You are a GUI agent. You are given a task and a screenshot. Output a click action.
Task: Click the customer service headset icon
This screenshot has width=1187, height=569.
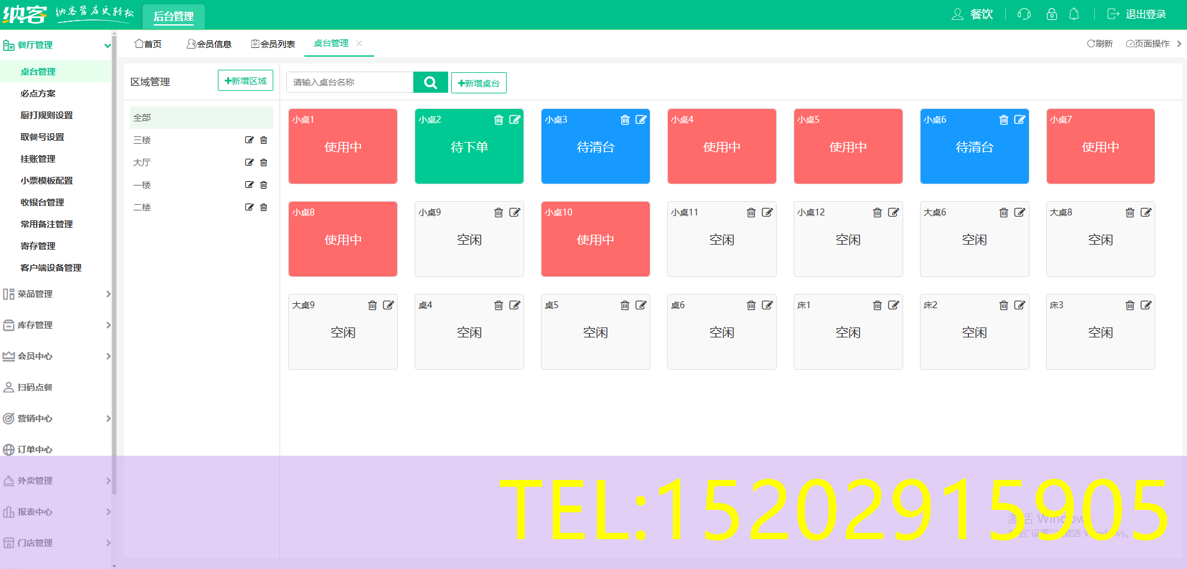pos(1024,14)
